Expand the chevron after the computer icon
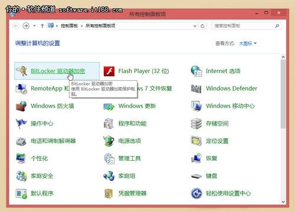Screen dimensions: 295x212 pyautogui.click(x=57, y=26)
